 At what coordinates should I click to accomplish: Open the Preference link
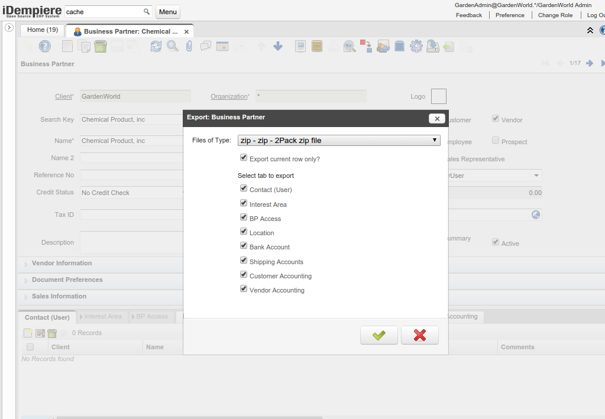pos(510,15)
